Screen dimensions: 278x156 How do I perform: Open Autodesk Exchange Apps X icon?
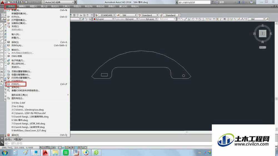(239, 2)
